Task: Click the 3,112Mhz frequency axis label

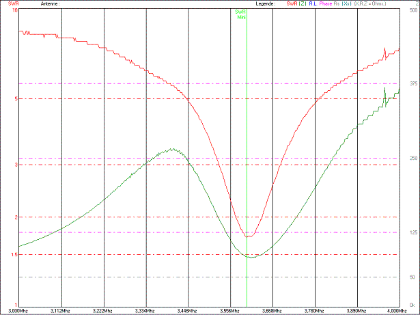Action: click(x=61, y=310)
